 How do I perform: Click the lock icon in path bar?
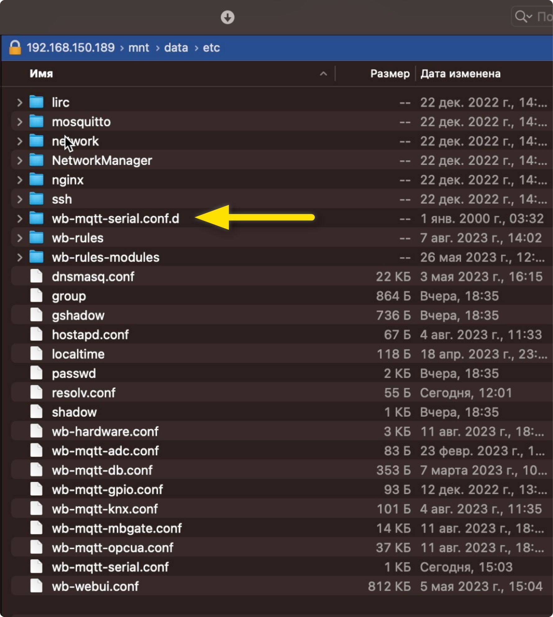pyautogui.click(x=15, y=48)
